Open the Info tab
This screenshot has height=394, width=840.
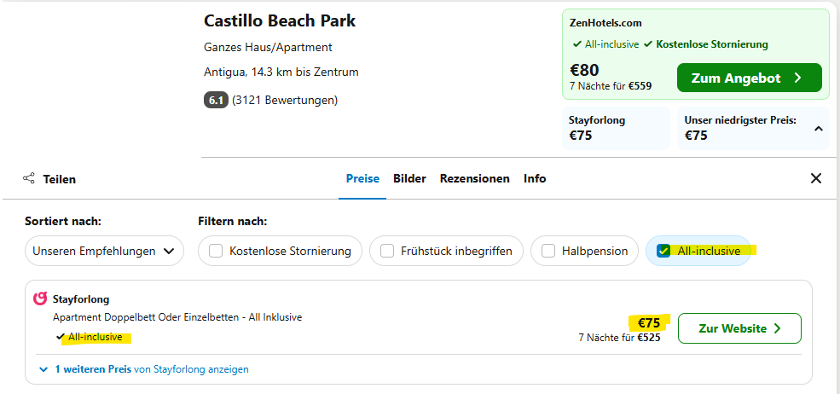coord(535,178)
